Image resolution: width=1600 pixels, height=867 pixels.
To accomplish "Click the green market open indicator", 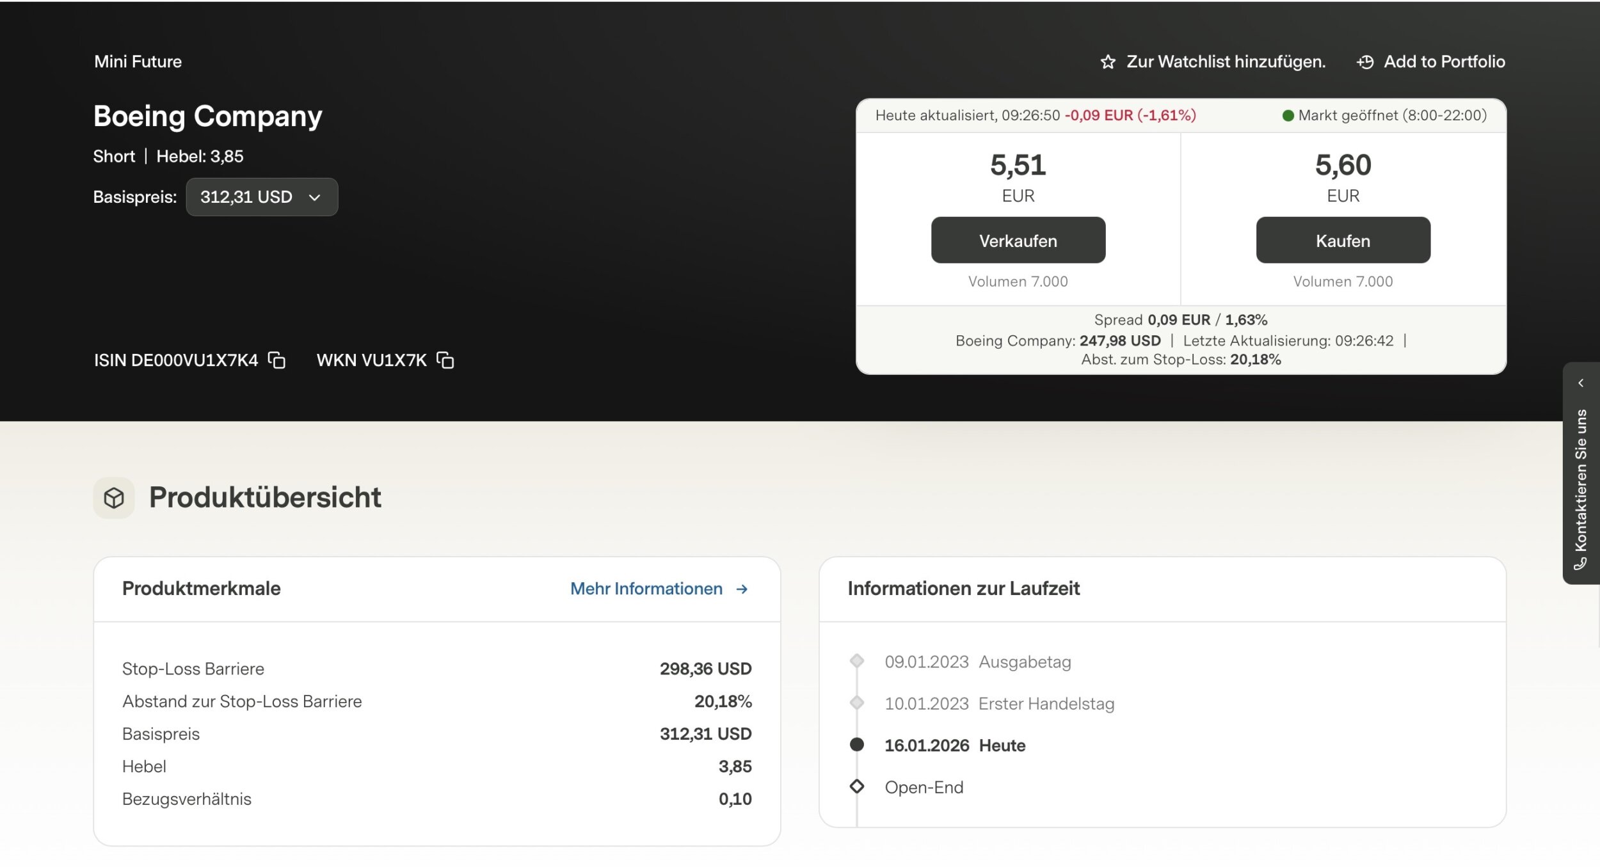I will point(1288,116).
